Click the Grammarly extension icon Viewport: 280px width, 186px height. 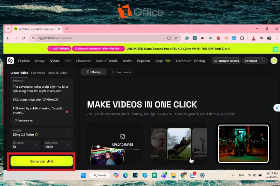click(187, 38)
